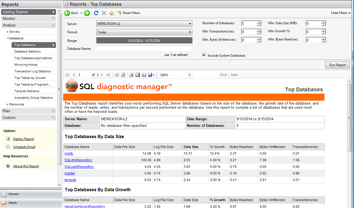The image size is (354, 208).
Task: Toggle Include System Databases checkbox
Action: [x=204, y=55]
